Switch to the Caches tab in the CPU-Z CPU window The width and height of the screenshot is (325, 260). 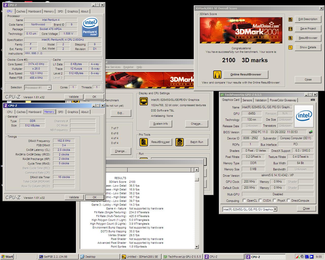(21, 11)
